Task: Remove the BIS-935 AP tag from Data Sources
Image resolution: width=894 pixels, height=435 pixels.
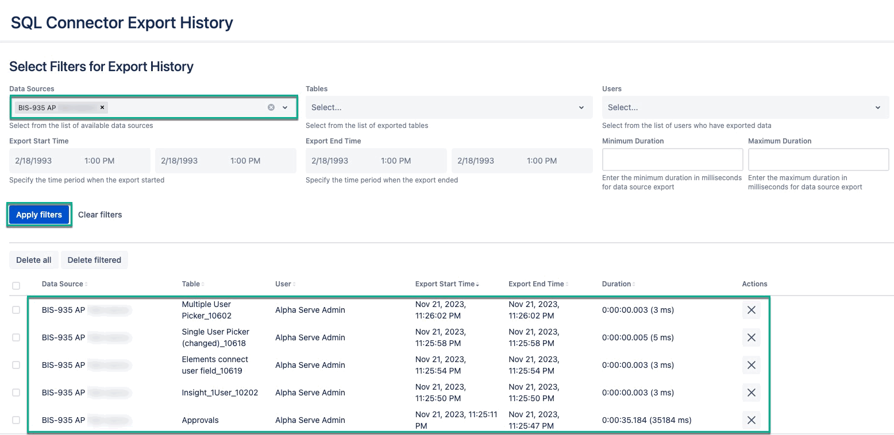Action: 102,107
